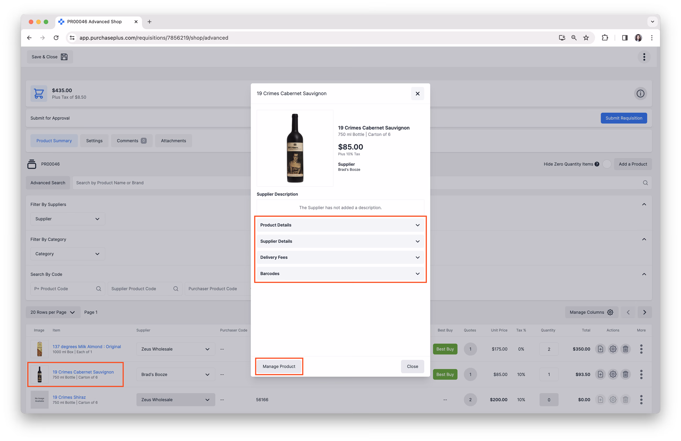Open the 137 degrees Milk Almond product link
This screenshot has width=681, height=441.
click(87, 347)
